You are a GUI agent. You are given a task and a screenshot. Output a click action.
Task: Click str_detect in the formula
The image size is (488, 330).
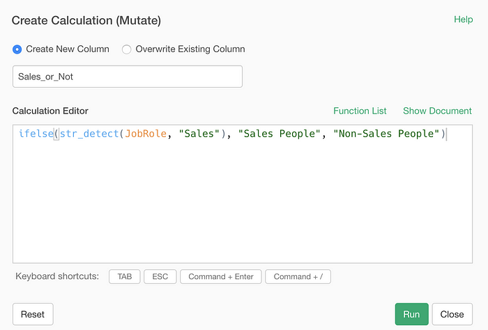(89, 134)
